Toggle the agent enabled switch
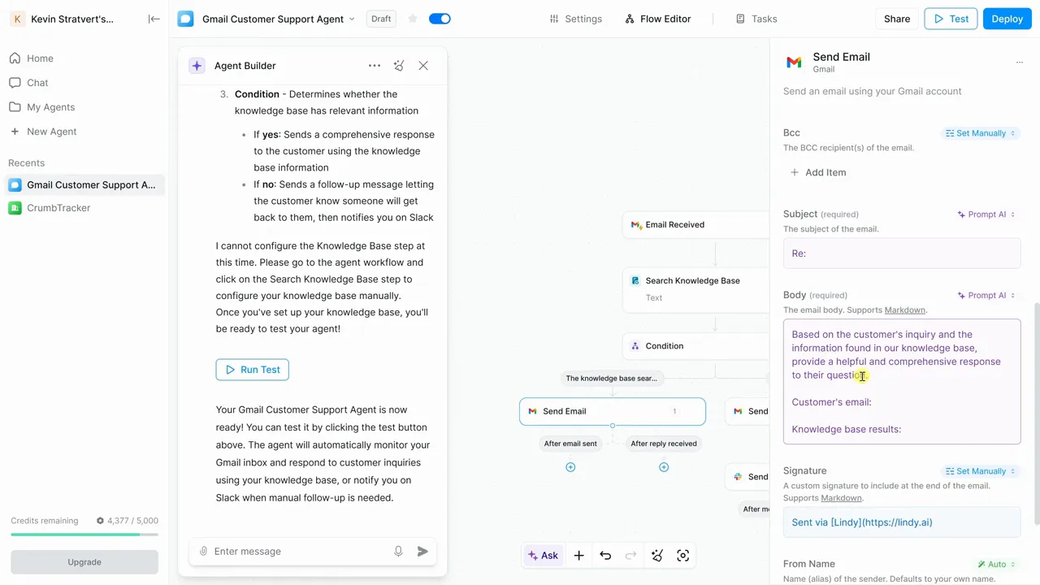1040x585 pixels. 440,19
